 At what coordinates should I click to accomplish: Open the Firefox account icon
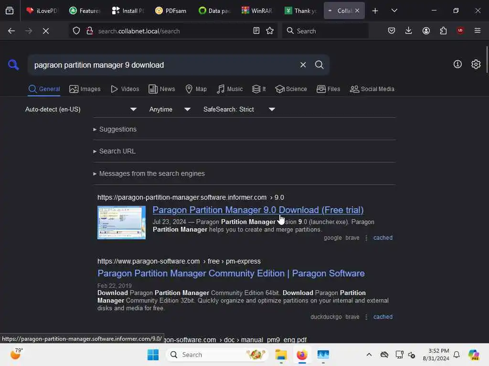point(426,30)
